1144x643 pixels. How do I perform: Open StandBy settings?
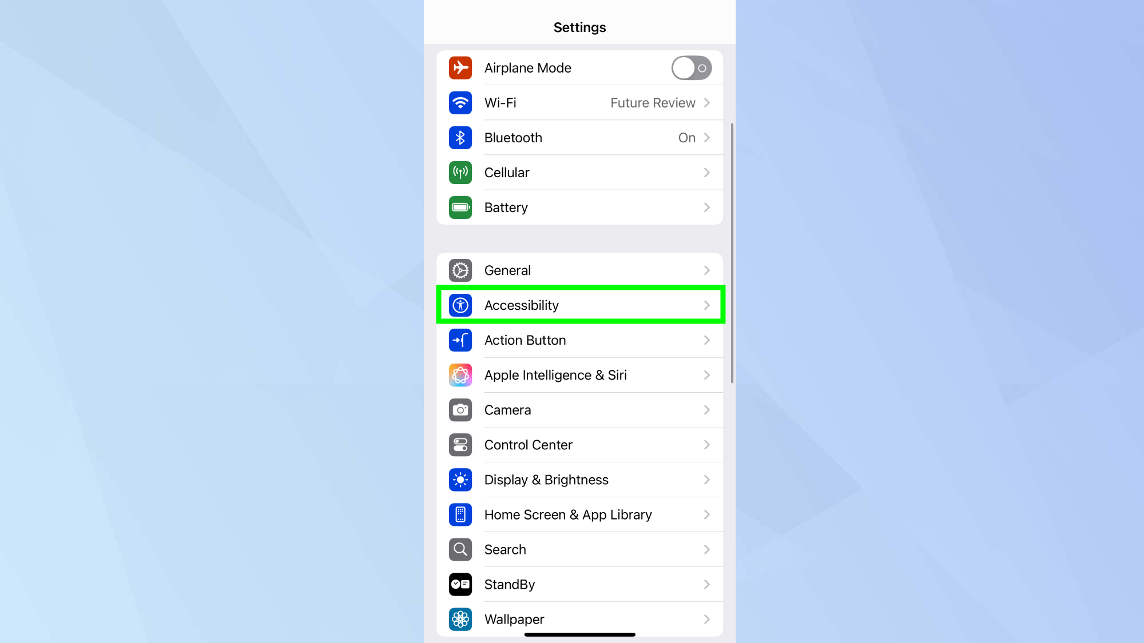(580, 584)
